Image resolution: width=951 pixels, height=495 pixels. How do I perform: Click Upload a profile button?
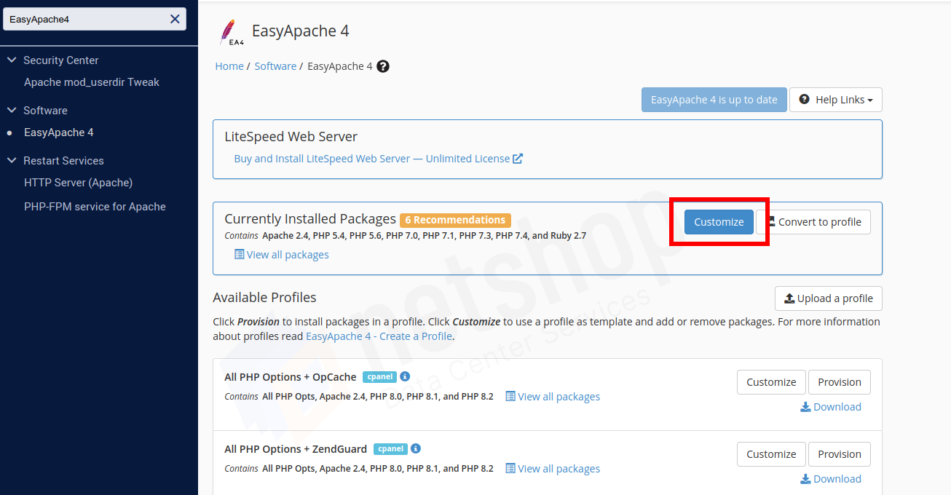pyautogui.click(x=829, y=298)
